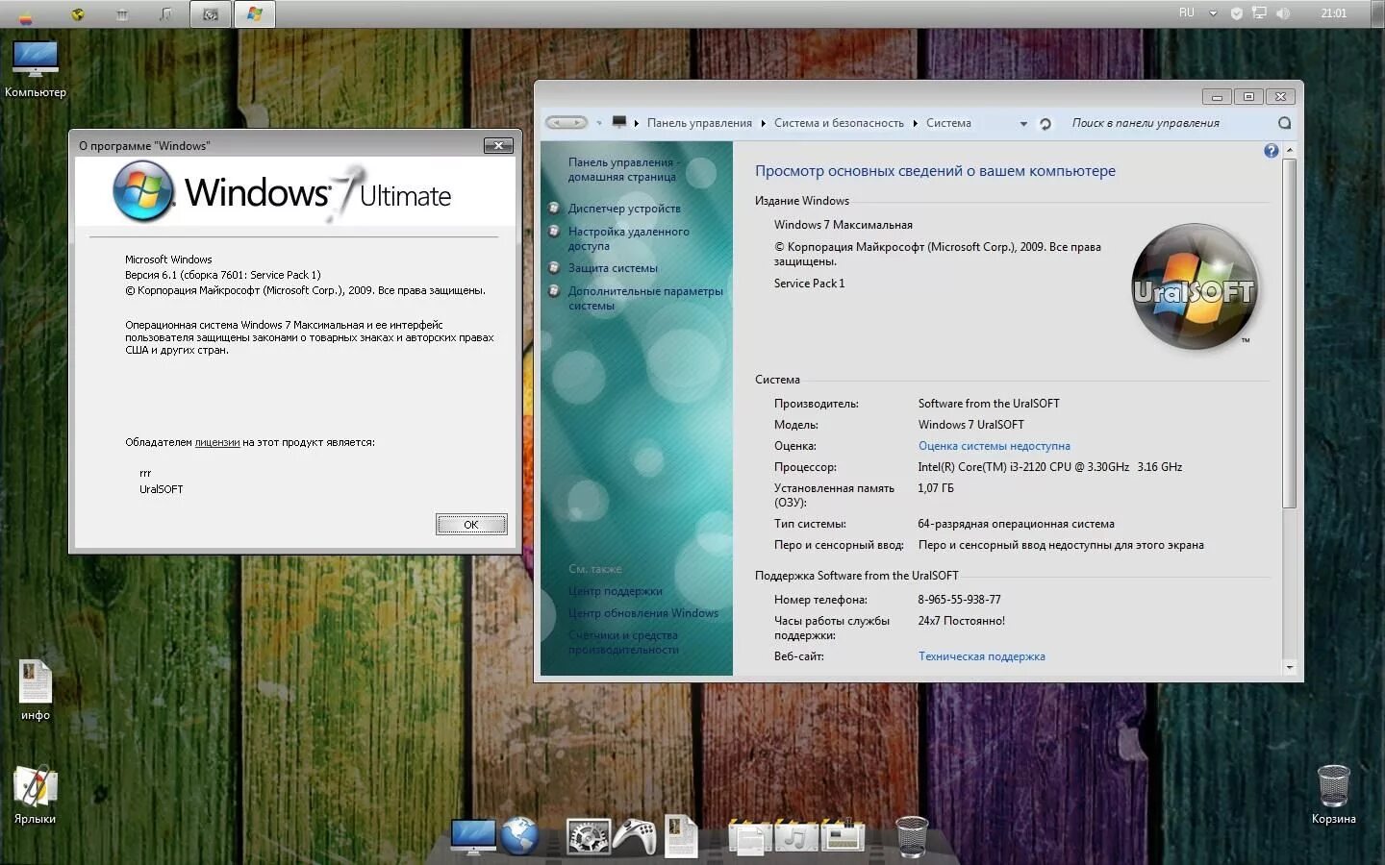Image resolution: width=1385 pixels, height=865 pixels.
Task: Click the 21:01 clock
Action: click(1333, 13)
